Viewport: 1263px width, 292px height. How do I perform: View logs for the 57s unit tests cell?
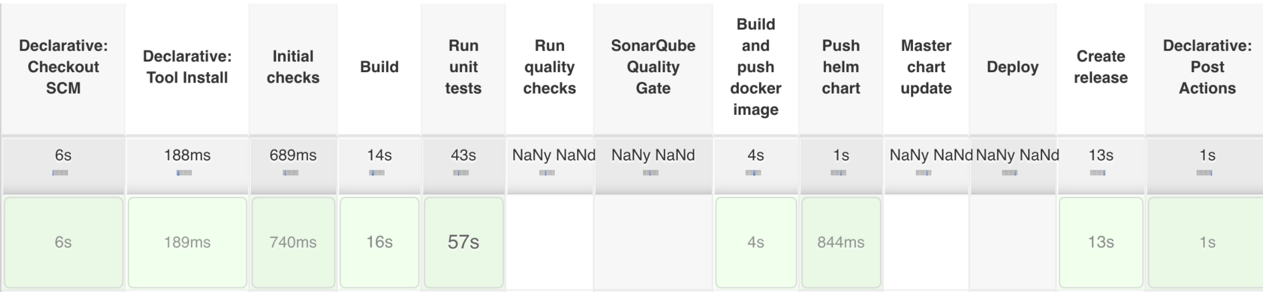click(x=464, y=242)
